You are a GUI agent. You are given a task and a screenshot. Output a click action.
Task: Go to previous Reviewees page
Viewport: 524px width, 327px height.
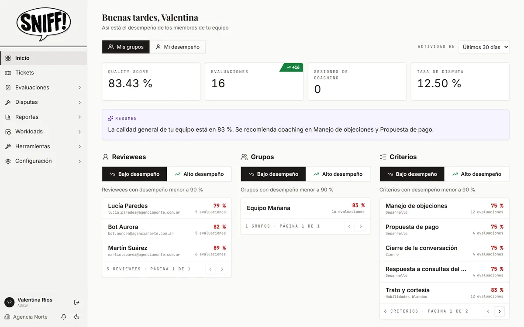pyautogui.click(x=210, y=269)
